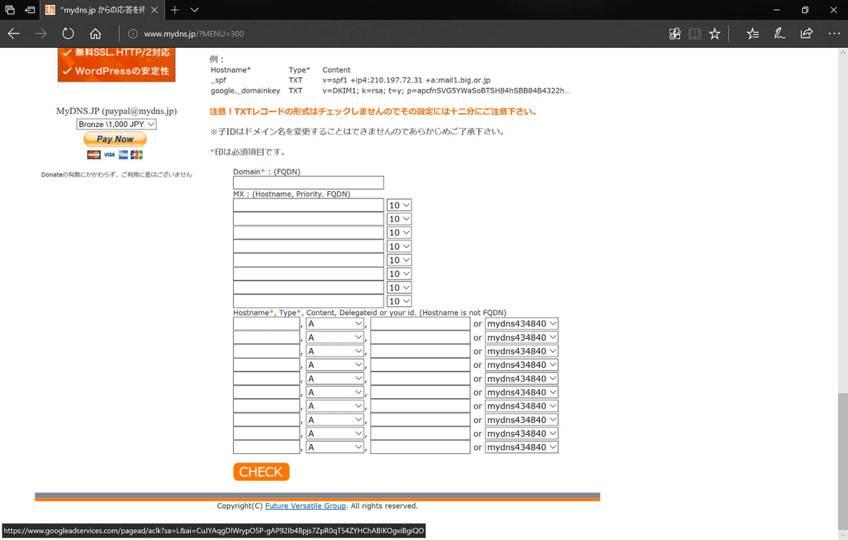This screenshot has height=540, width=848.
Task: Click the last record Content field
Action: point(420,447)
